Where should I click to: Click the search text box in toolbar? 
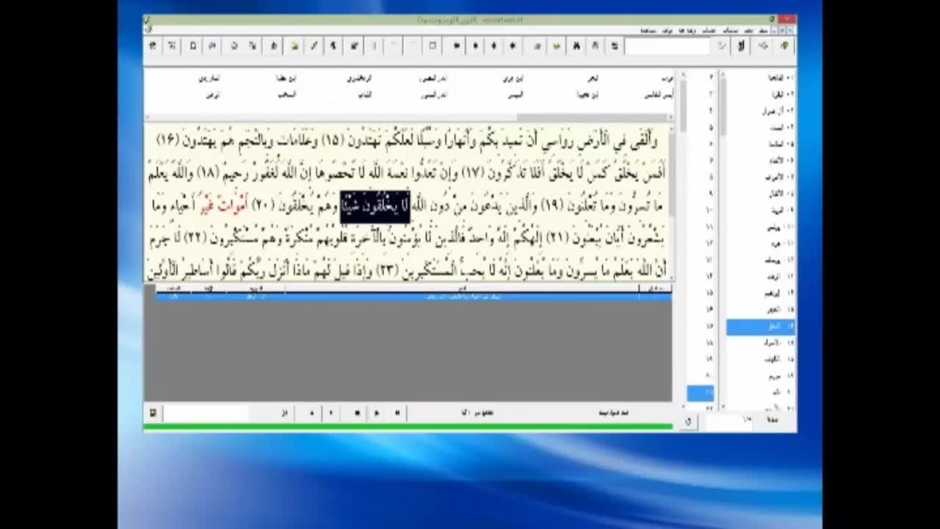click(x=668, y=46)
